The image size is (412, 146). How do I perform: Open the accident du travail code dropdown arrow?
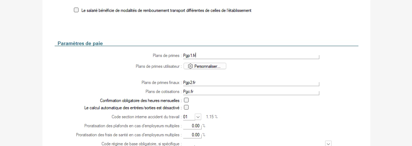click(x=198, y=117)
